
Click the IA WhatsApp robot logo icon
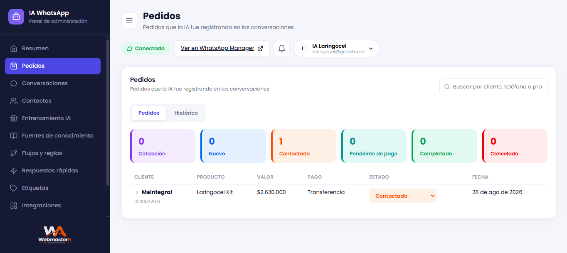(x=16, y=17)
